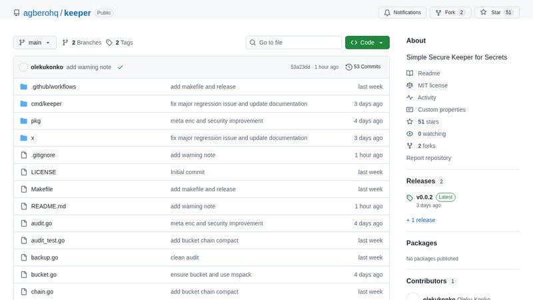Click the history clock icon beside 53 Commits
This screenshot has height=300, width=533.
point(348,67)
